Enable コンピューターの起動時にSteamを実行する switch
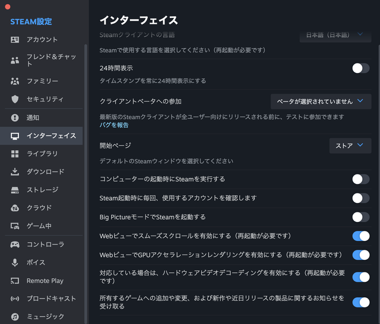 coord(360,179)
